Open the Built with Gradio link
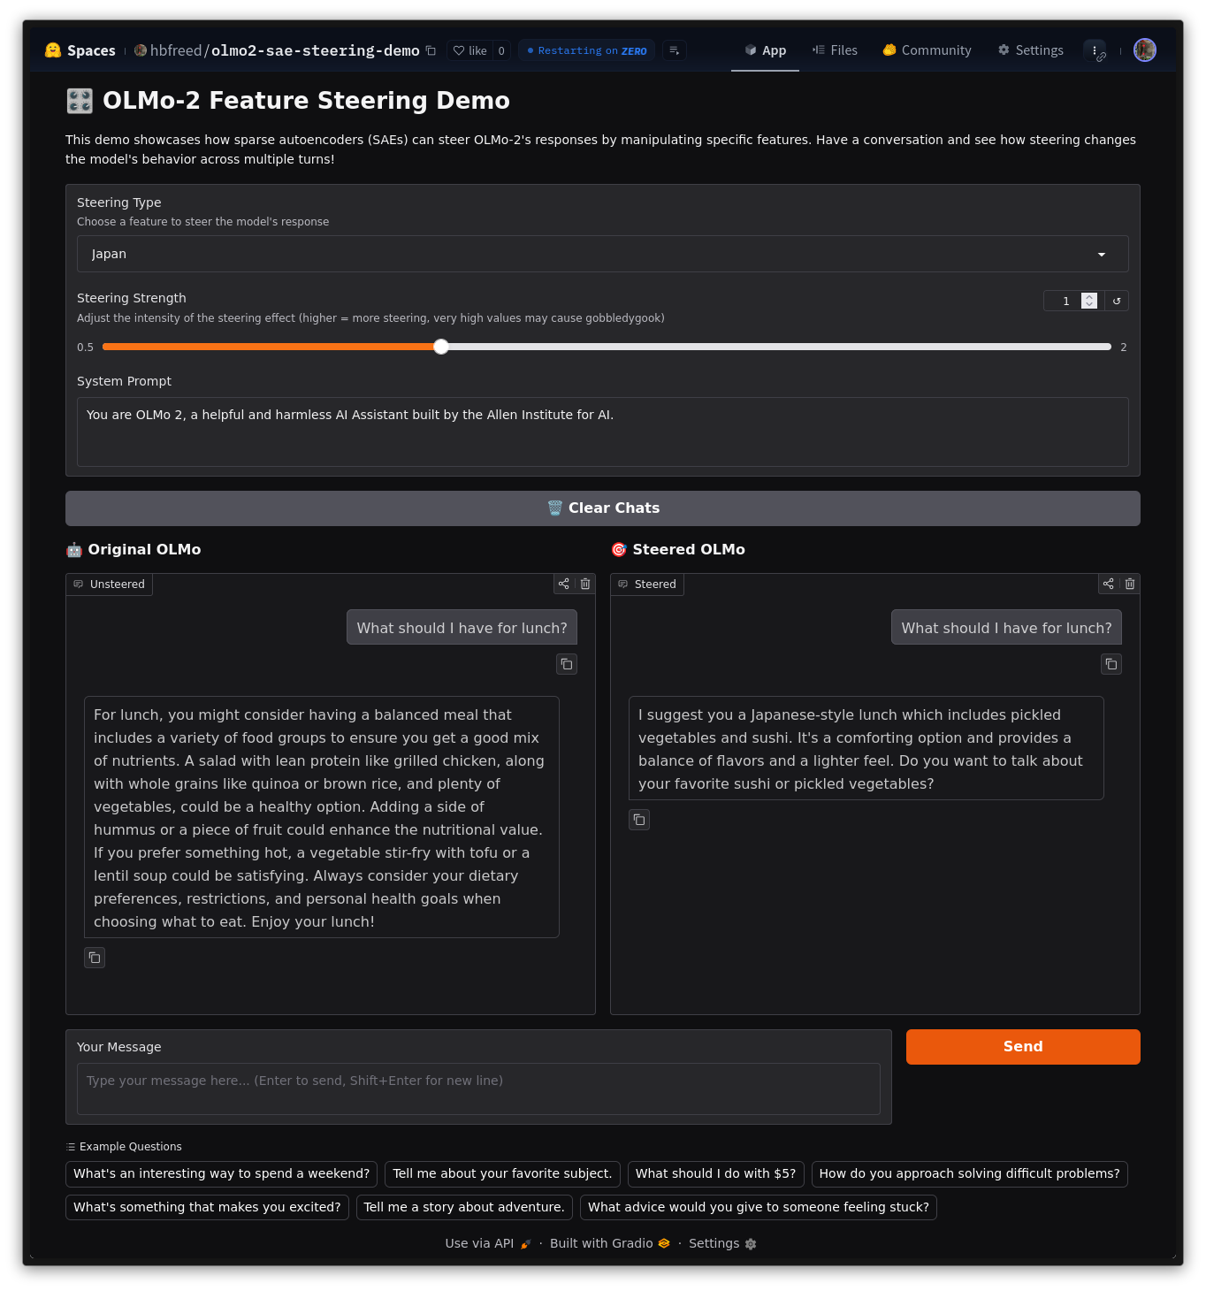 click(610, 1243)
